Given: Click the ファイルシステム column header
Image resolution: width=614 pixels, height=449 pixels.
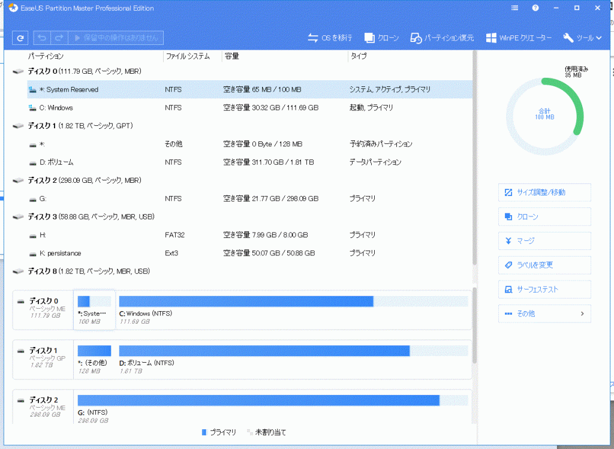Looking at the screenshot, I should pos(188,56).
